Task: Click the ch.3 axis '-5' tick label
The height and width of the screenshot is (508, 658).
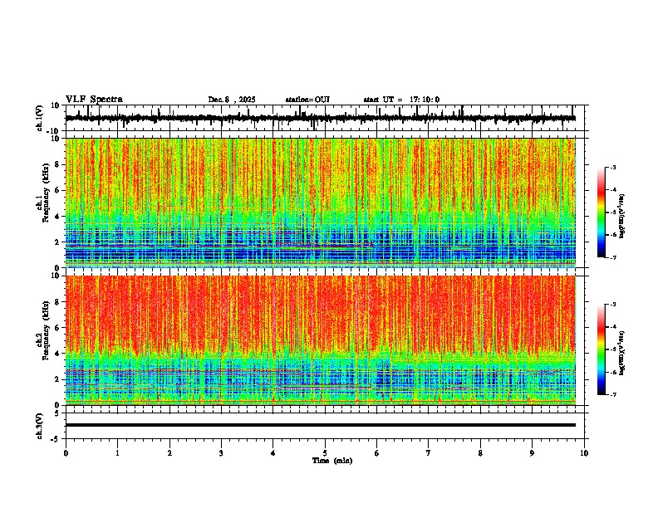Action: [56, 439]
